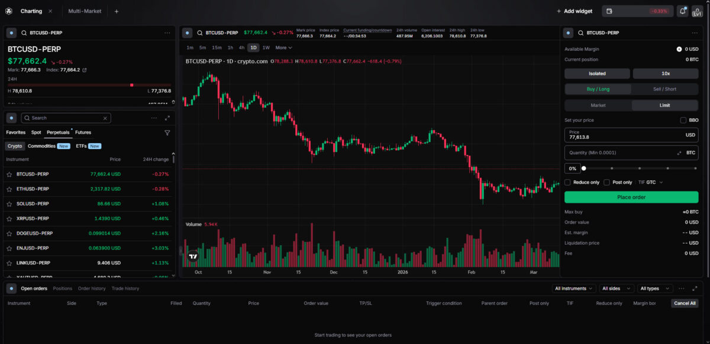Click the market list link-group dot icon
The width and height of the screenshot is (710, 344).
pos(11,118)
